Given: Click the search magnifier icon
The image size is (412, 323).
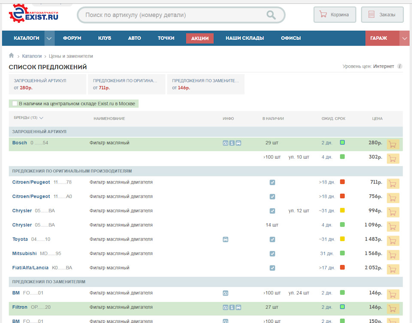Looking at the screenshot, I should [271, 15].
